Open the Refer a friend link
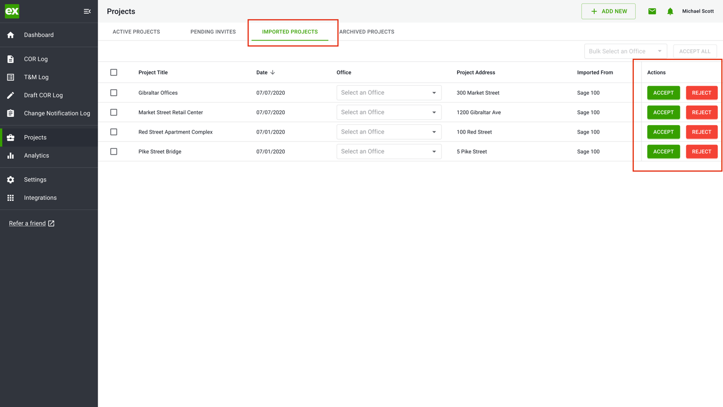This screenshot has width=723, height=407. (27, 223)
